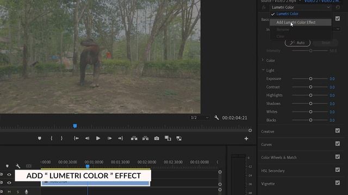Expand the HSL Secondary section
348x195 pixels.
pyautogui.click(x=273, y=171)
